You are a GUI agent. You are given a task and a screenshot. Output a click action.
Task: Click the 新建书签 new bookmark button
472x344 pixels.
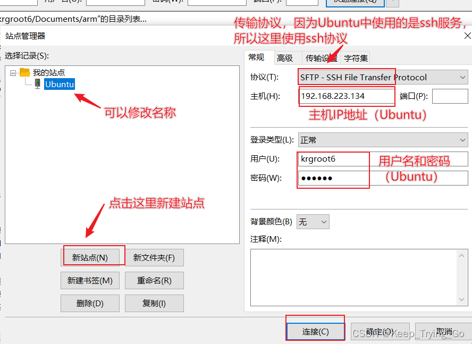click(90, 280)
